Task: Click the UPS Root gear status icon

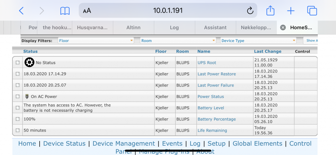Action: pyautogui.click(x=30, y=62)
